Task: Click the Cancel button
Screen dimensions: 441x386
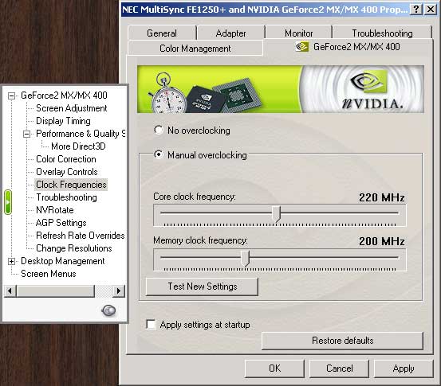Action: click(339, 368)
